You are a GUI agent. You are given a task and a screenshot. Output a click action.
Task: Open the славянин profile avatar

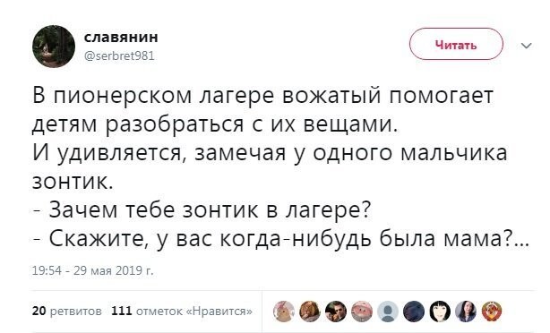pos(54,47)
